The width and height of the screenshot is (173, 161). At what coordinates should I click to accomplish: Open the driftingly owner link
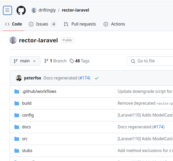tap(47, 10)
